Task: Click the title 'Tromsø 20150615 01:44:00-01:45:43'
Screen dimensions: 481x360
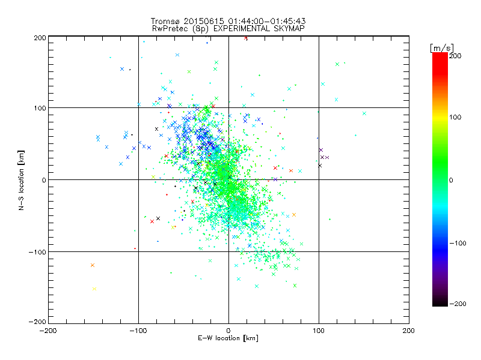Action: tap(228, 21)
